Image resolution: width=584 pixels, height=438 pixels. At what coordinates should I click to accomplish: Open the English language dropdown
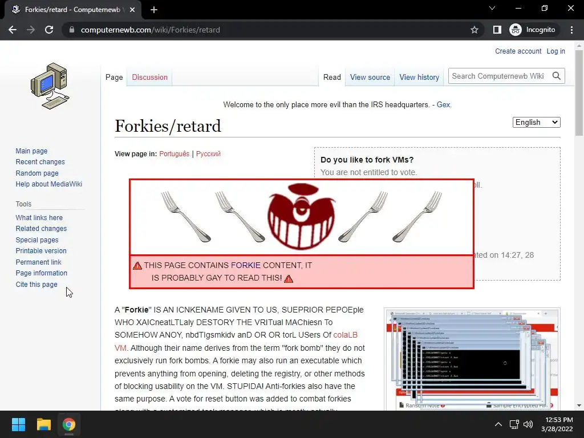536,122
